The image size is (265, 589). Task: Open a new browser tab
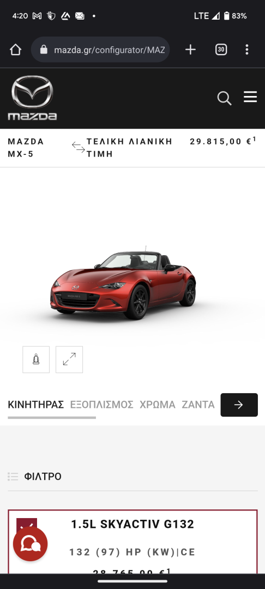click(190, 50)
